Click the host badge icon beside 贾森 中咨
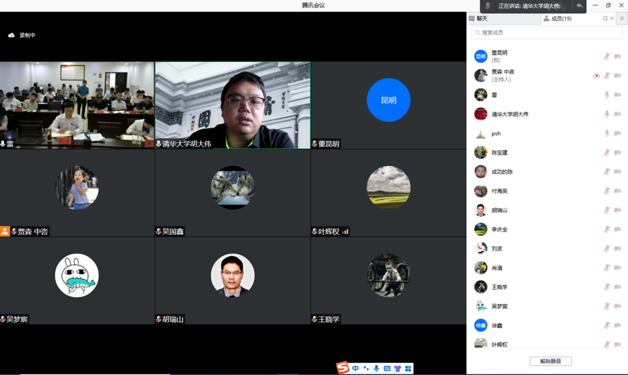Screen dimensions: 628x375 coord(5,232)
